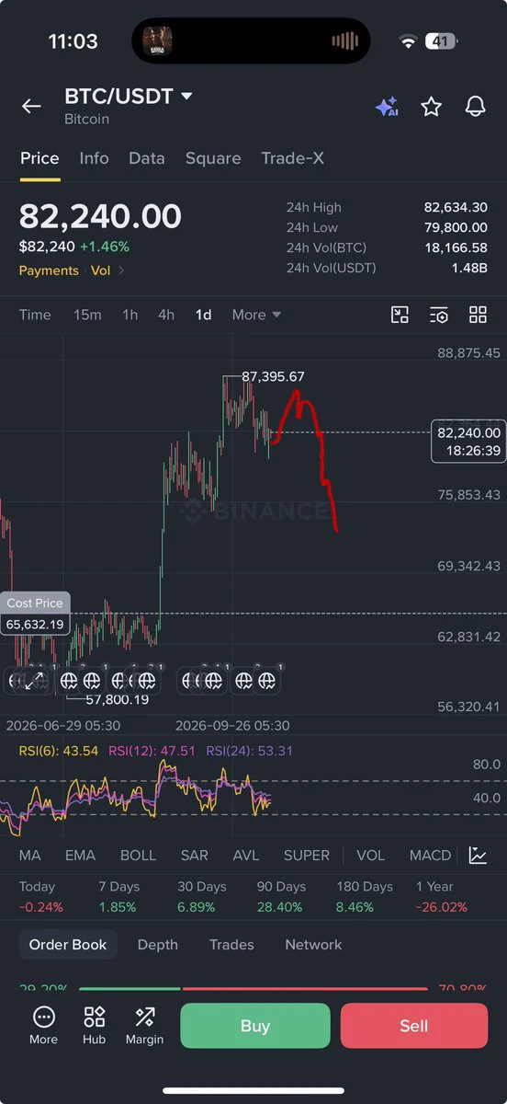Select the Depth tab
The height and width of the screenshot is (1104, 507).
point(158,945)
